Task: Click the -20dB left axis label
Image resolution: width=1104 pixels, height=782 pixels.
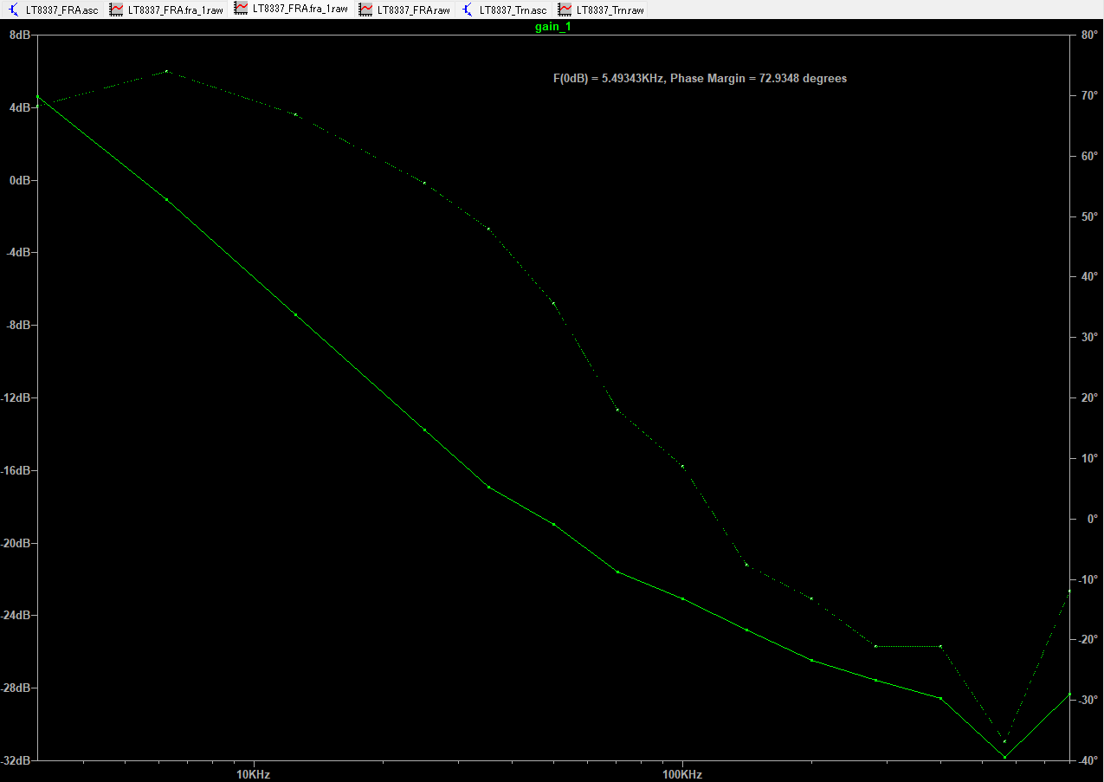Action: pos(16,543)
